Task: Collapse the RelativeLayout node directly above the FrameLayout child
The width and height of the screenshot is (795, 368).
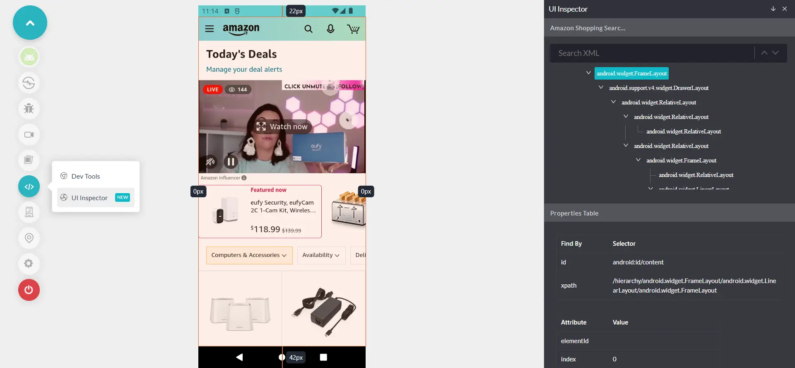Action: pos(626,145)
